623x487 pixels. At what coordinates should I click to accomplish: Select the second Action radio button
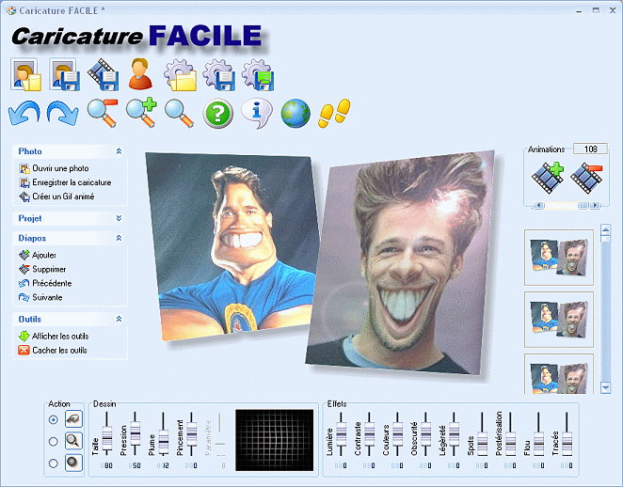54,441
